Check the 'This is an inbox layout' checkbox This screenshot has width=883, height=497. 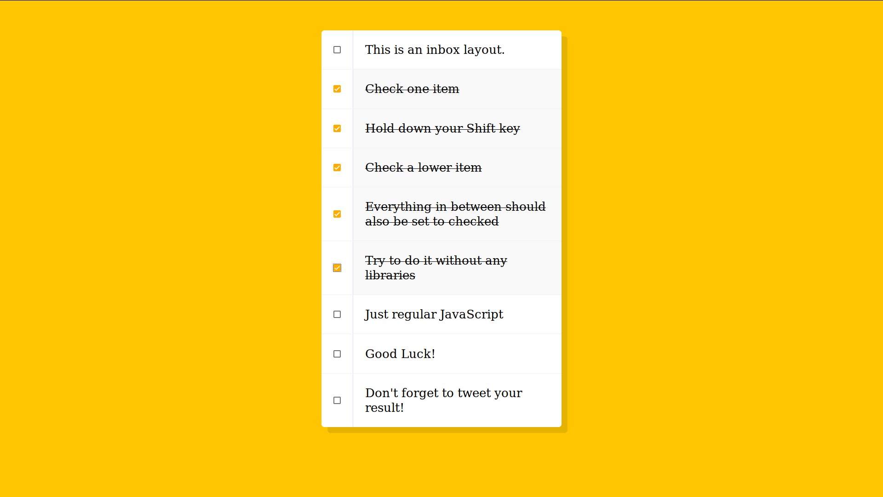(x=337, y=49)
